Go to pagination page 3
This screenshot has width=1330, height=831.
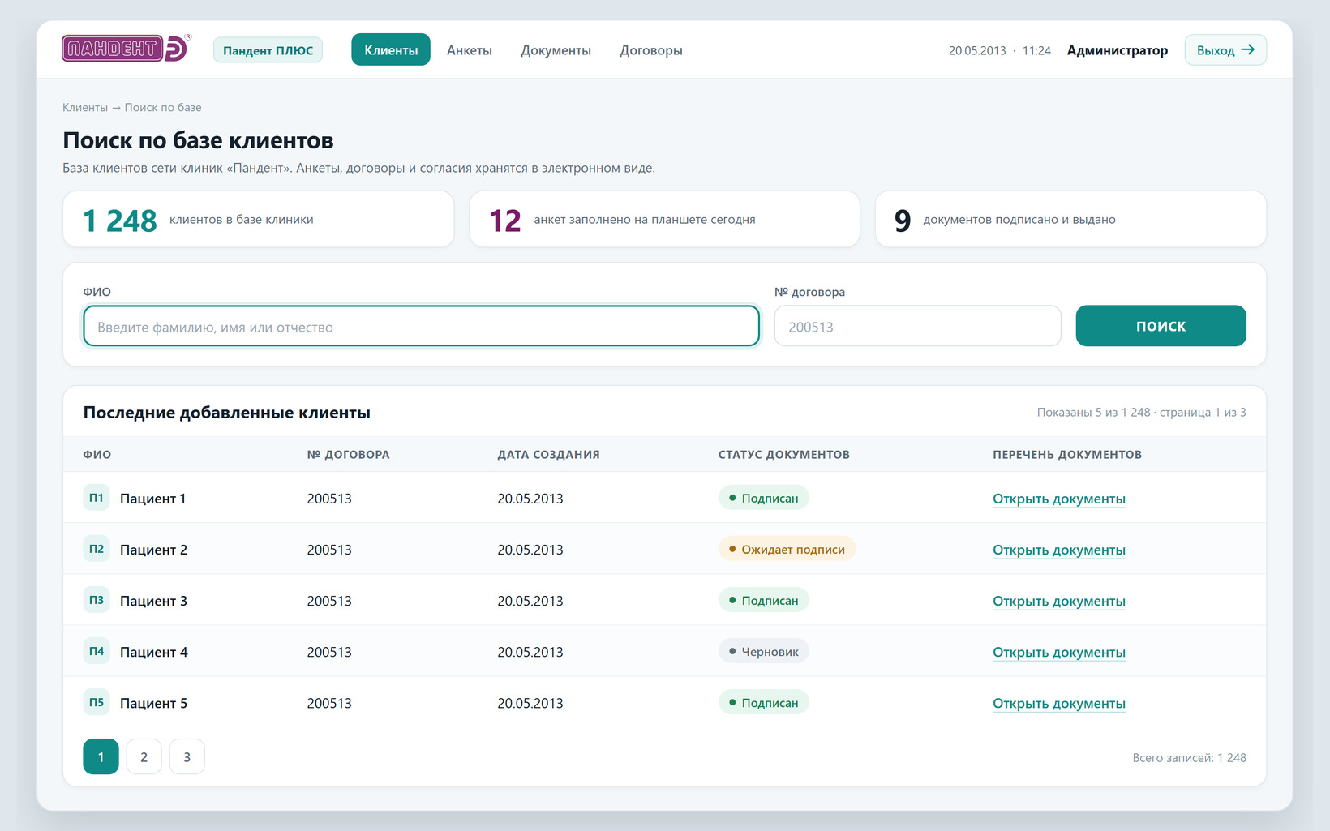tap(187, 756)
